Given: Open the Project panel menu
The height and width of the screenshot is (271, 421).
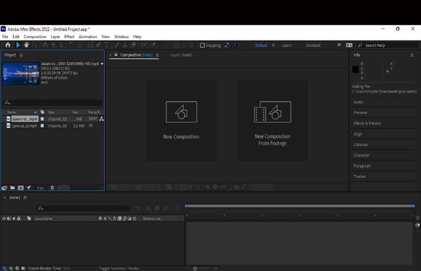Looking at the screenshot, I should [x=21, y=55].
